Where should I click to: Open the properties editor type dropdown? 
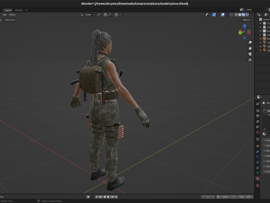pyautogui.click(x=259, y=97)
